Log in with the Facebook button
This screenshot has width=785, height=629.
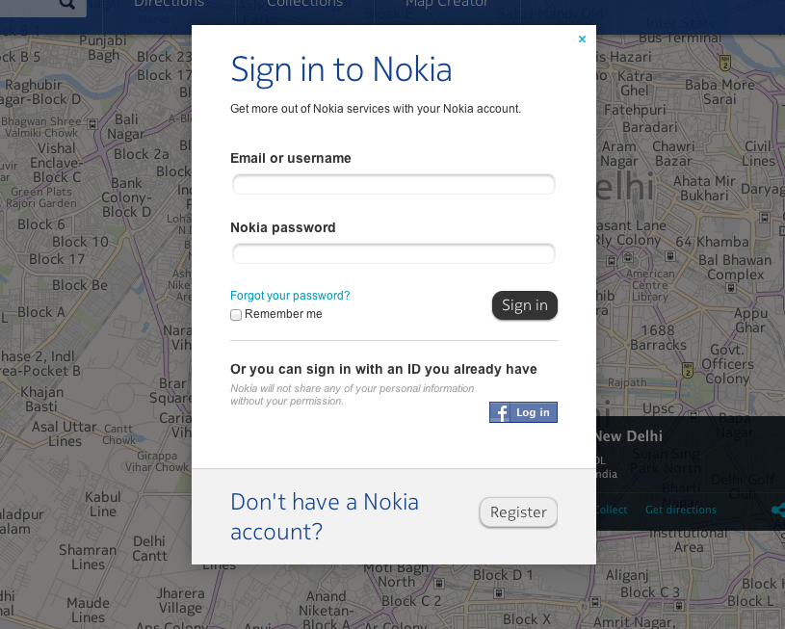coord(523,412)
